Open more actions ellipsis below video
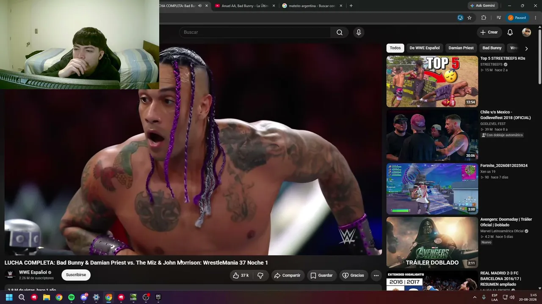Screen dimensions: 542x304 [x=376, y=275]
